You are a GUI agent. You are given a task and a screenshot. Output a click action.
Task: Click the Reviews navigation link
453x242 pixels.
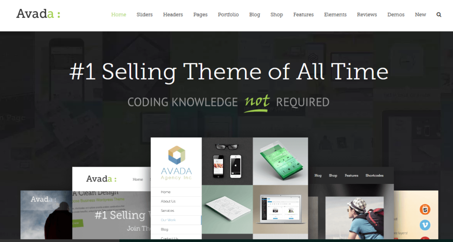[x=367, y=15]
